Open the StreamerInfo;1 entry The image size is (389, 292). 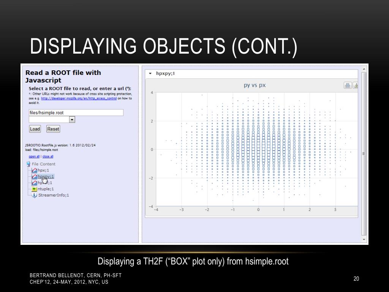54,195
